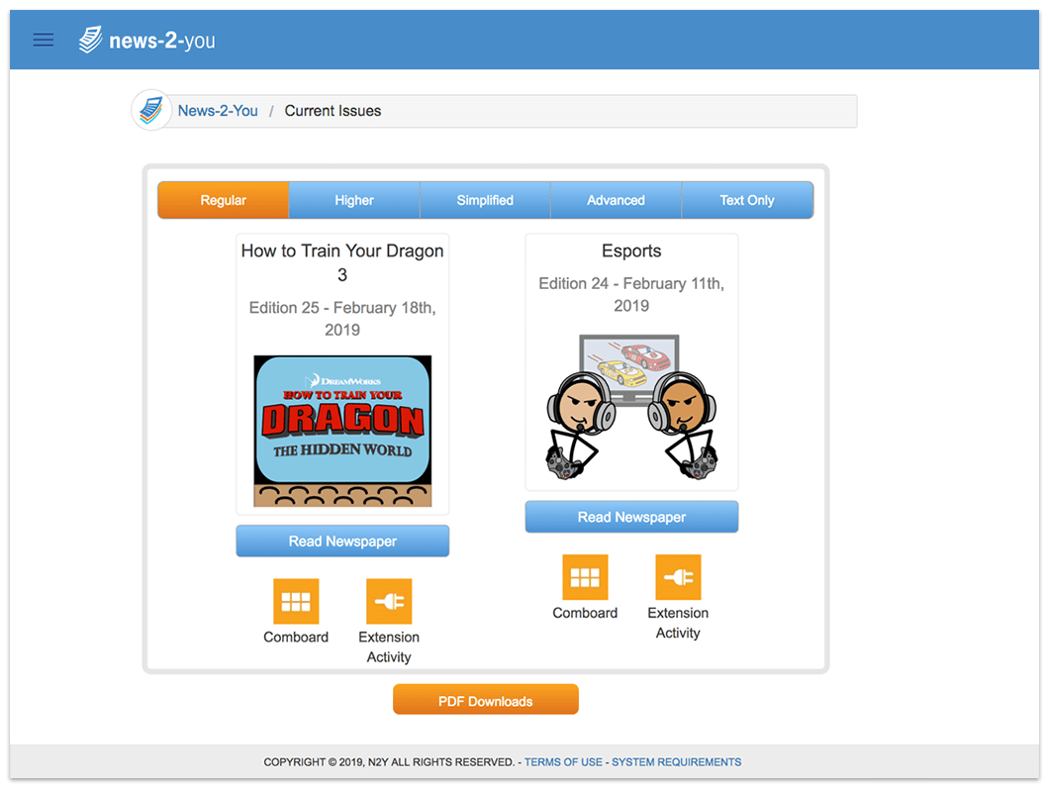Screen dimensions: 1049x792
Task: Click the 'How to Train Your Dragon 3' title
Action: [x=342, y=262]
